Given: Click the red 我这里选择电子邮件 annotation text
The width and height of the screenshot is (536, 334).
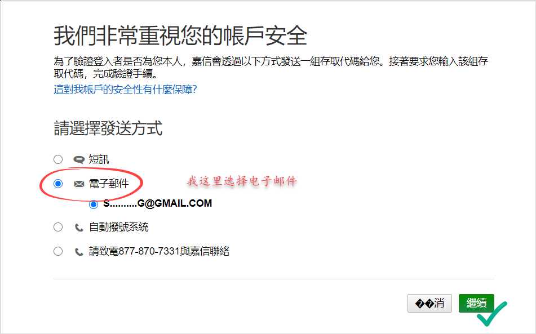Looking at the screenshot, I should 242,181.
